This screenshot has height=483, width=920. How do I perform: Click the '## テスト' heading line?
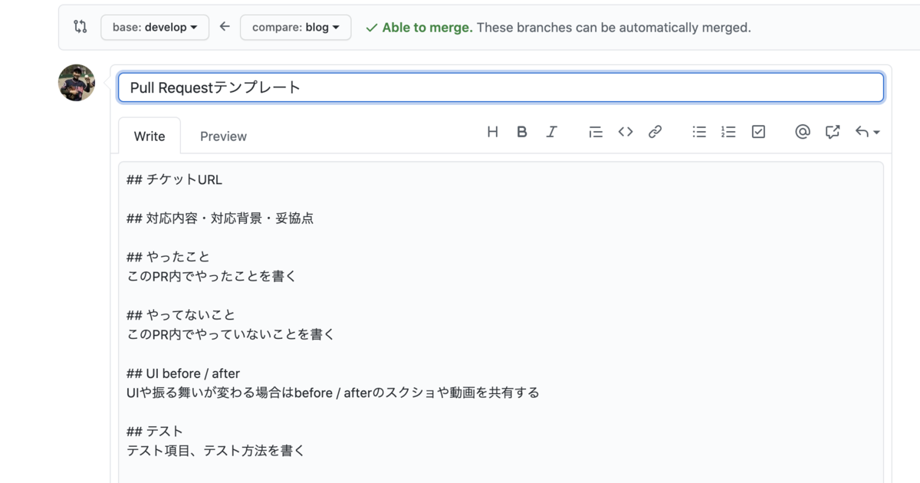[x=155, y=432]
